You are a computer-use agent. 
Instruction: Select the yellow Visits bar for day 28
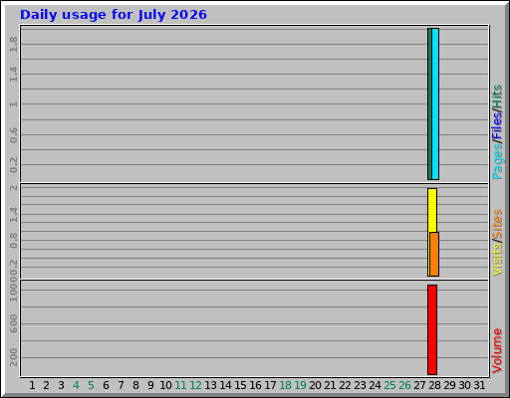coord(432,210)
